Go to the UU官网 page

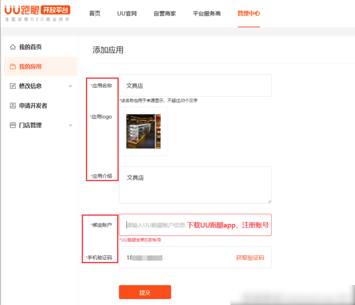(127, 13)
